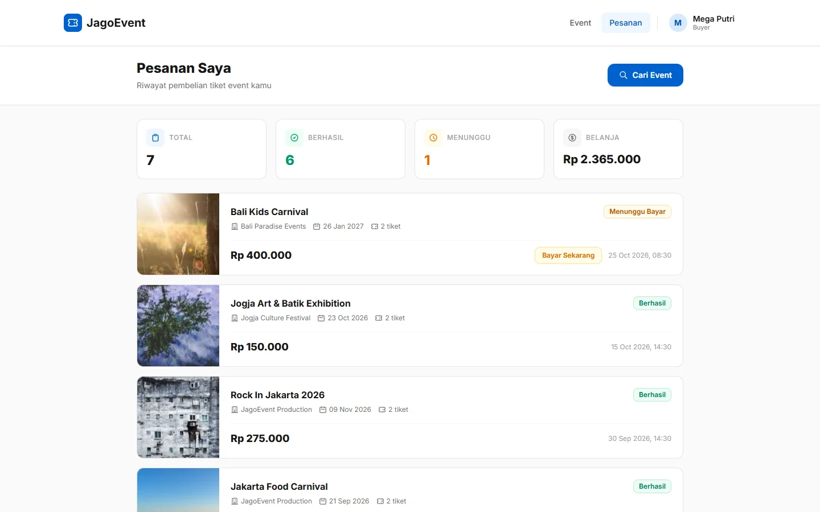The height and width of the screenshot is (512, 820).
Task: Click the magnifier icon in Cari Event button
Action: (624, 75)
